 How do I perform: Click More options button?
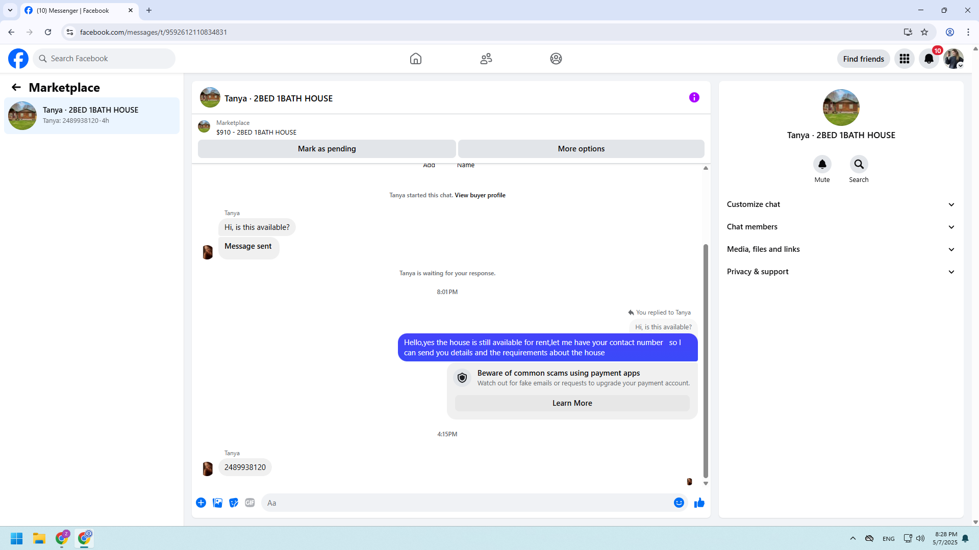(x=581, y=149)
